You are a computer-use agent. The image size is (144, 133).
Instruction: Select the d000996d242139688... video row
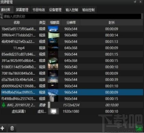click(x=72, y=86)
